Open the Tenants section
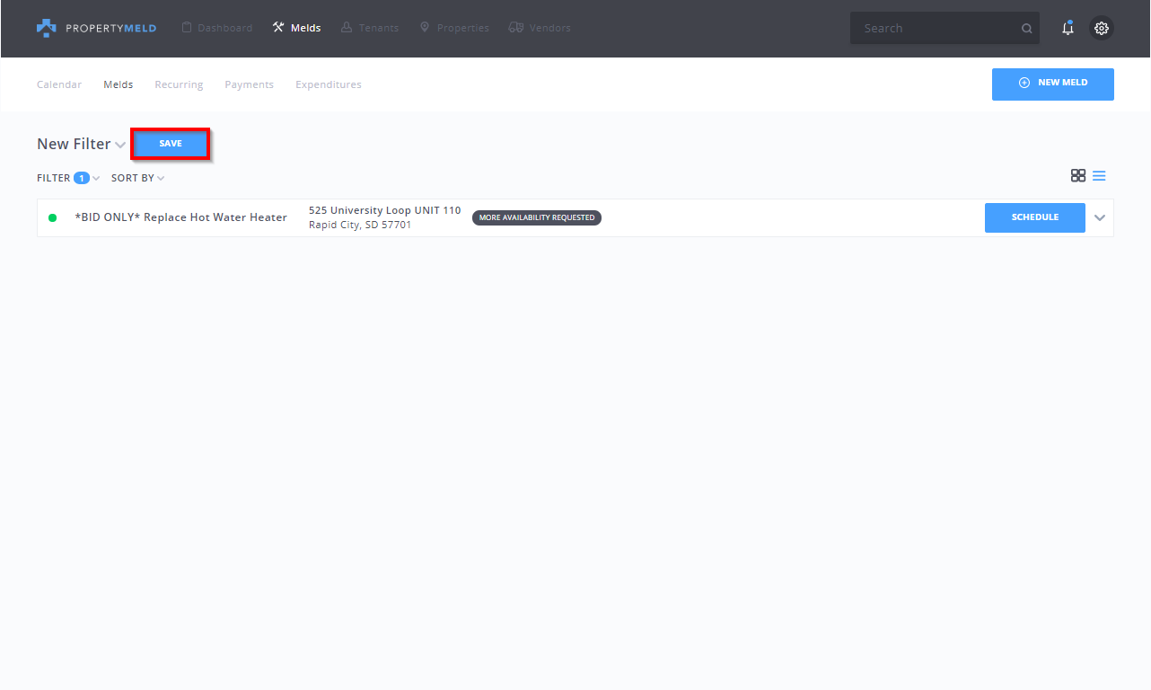This screenshot has height=690, width=1151. click(370, 28)
